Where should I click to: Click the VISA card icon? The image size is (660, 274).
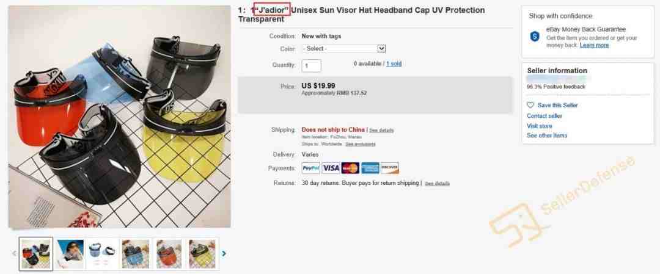coord(331,168)
